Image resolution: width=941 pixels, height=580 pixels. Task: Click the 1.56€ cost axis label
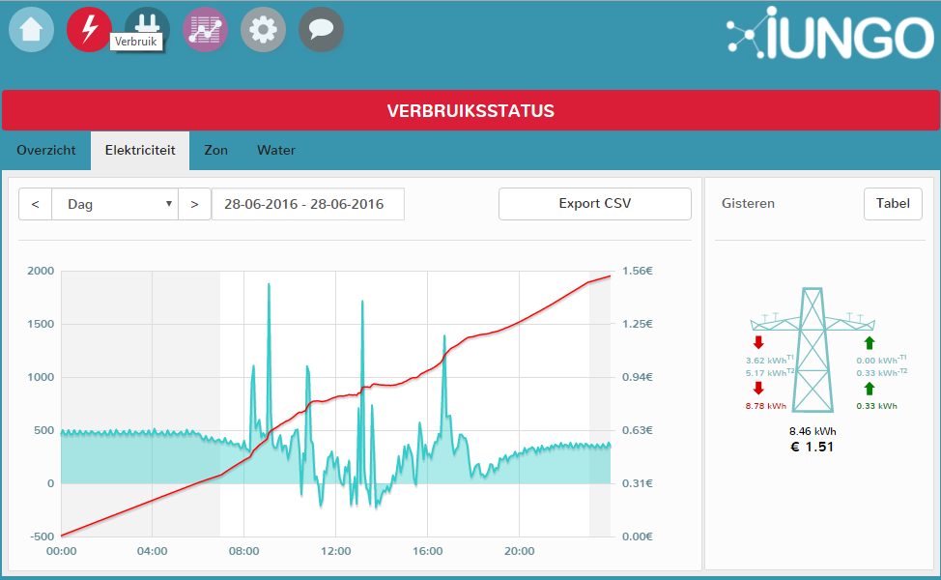[x=638, y=271]
